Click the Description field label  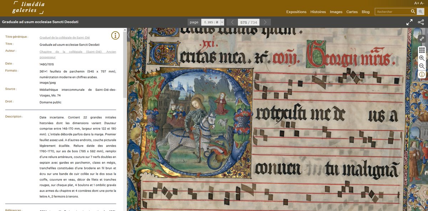14,116
